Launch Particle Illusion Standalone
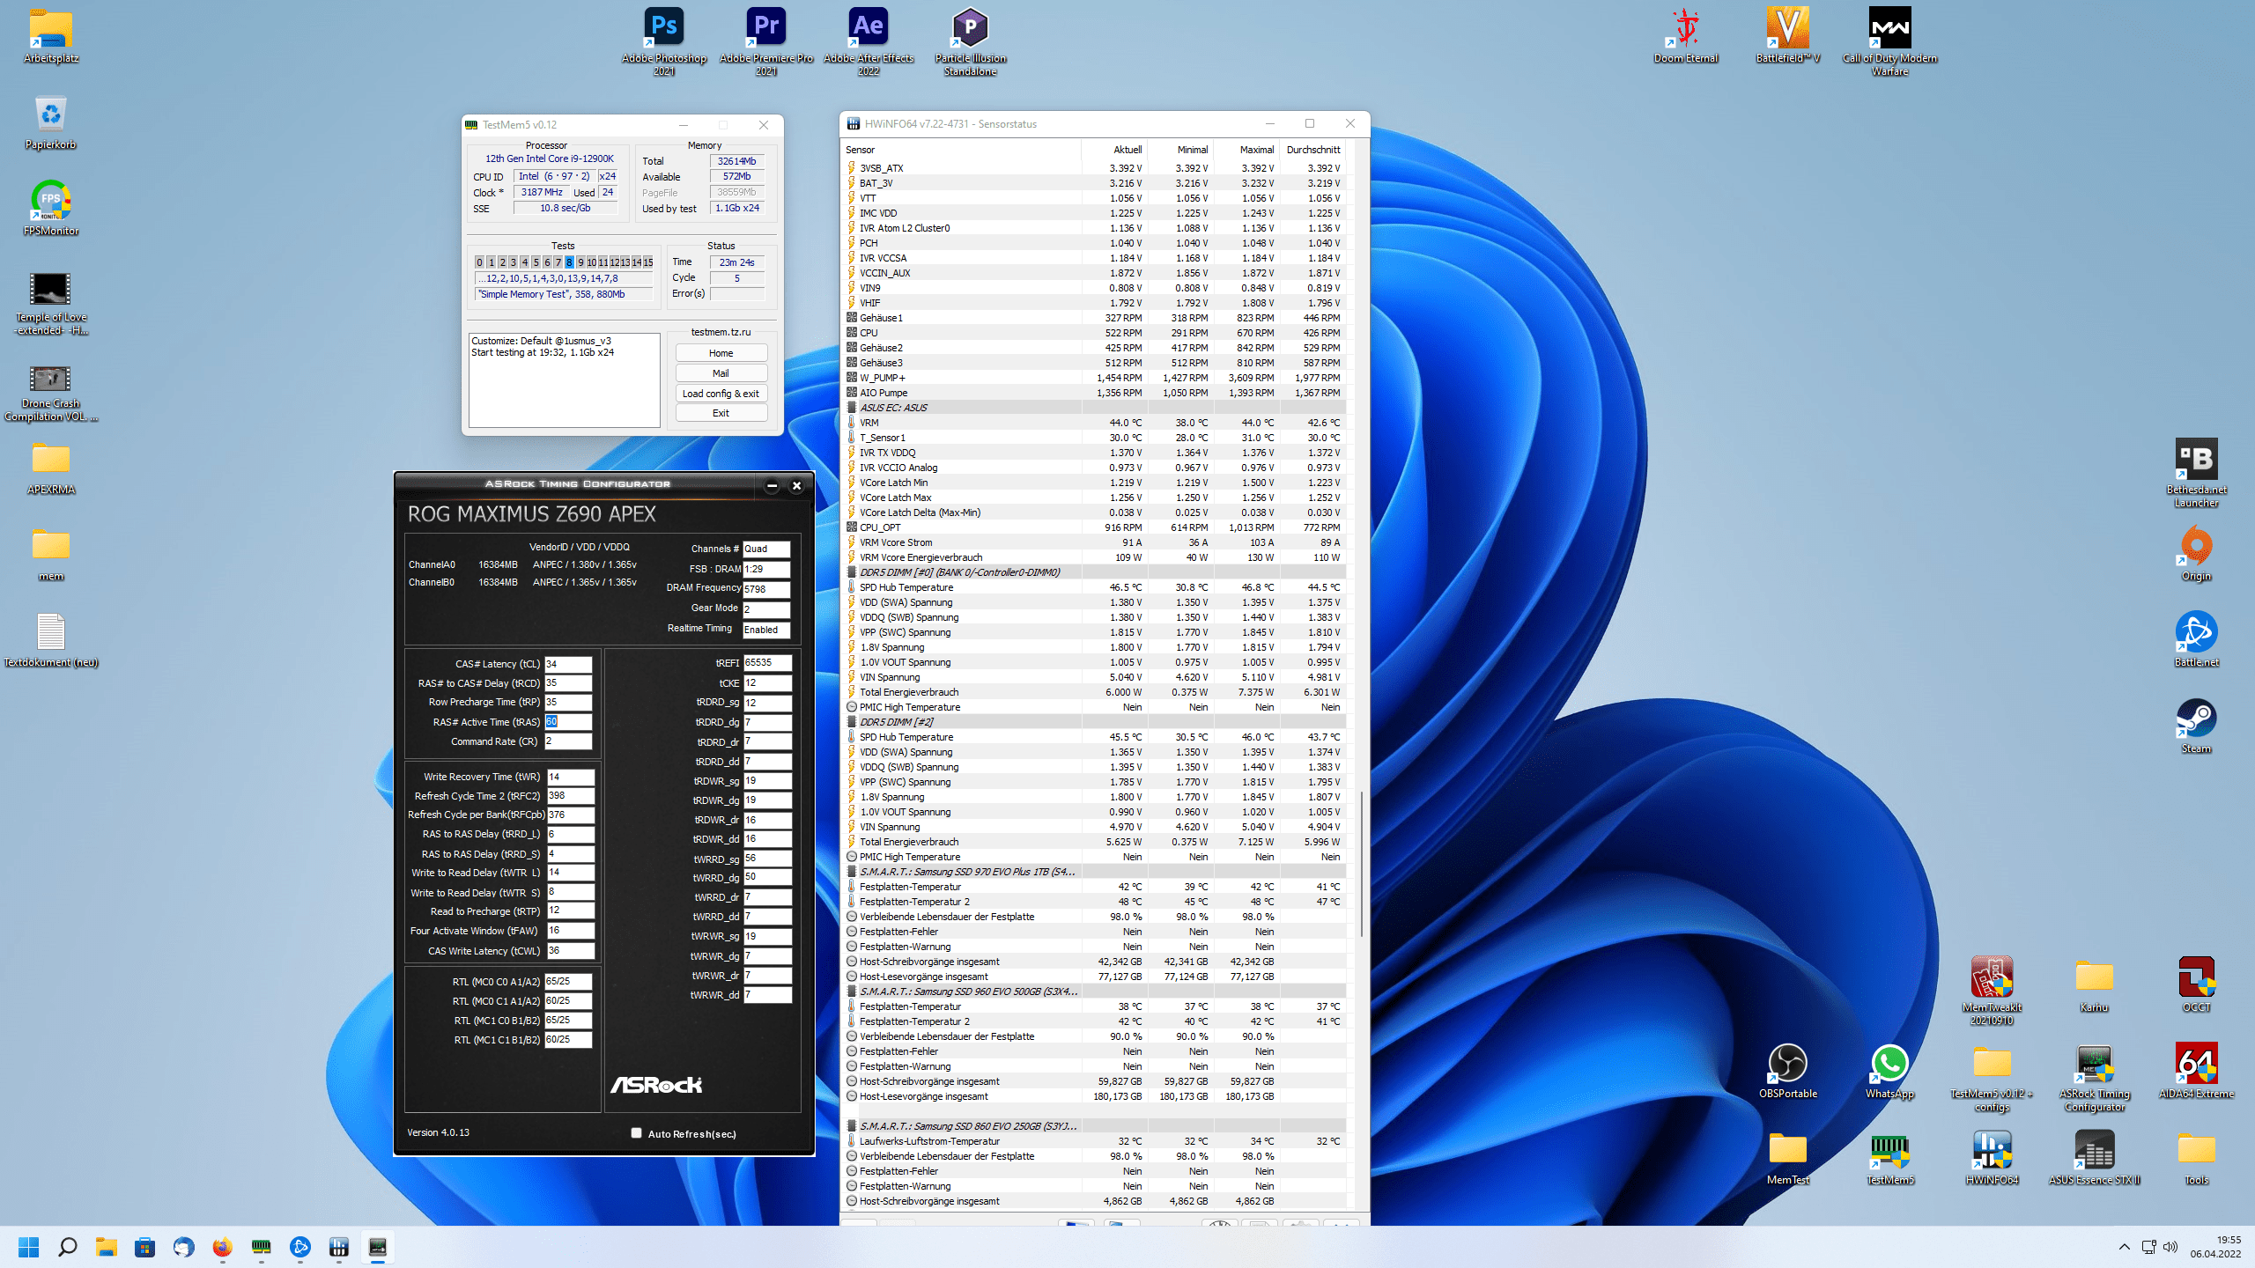2255x1268 pixels. point(971,41)
